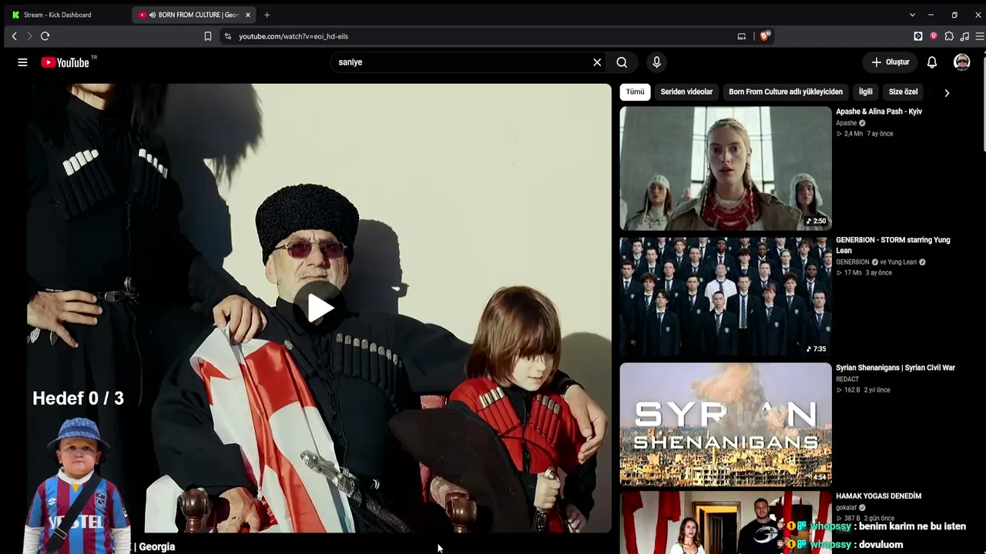Click the blue square extension icon

(x=918, y=36)
